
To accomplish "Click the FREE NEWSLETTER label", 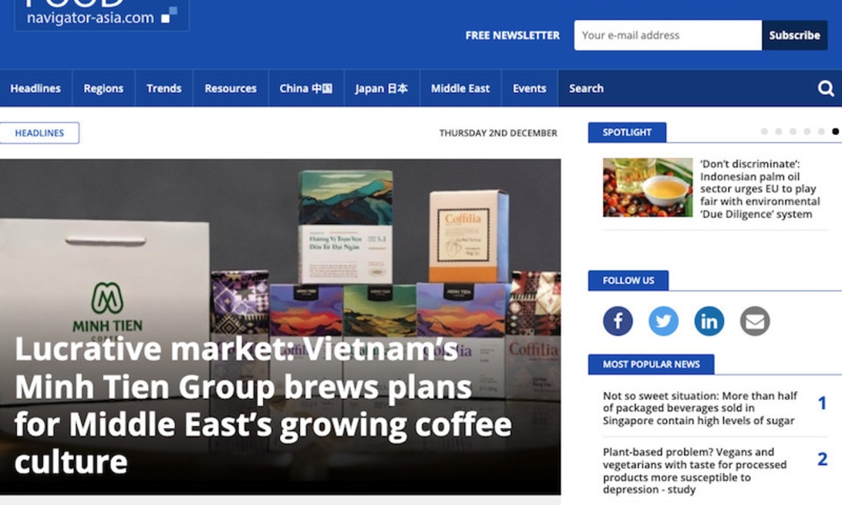I will pyautogui.click(x=512, y=35).
